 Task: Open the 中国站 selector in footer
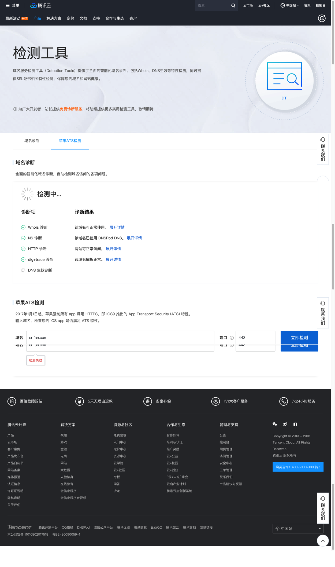pyautogui.click(x=298, y=528)
